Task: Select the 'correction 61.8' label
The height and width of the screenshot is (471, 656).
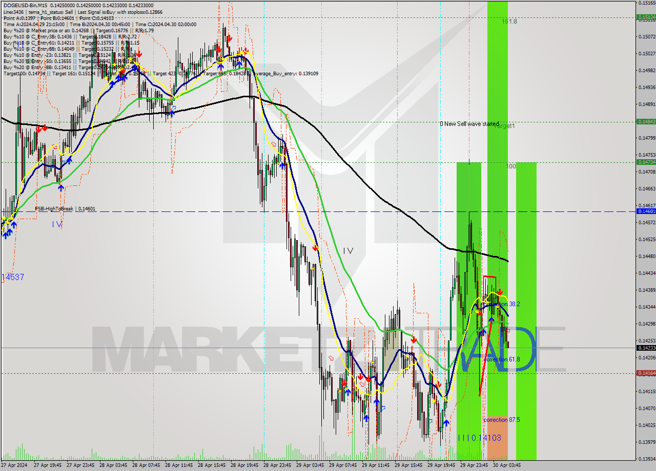Action: point(502,359)
